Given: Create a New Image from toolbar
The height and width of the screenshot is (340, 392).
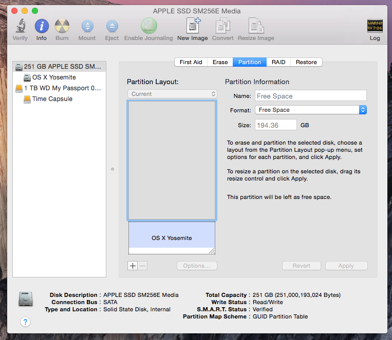Looking at the screenshot, I should tap(193, 26).
